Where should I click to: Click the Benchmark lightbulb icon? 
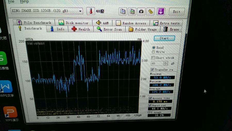(x=20, y=28)
